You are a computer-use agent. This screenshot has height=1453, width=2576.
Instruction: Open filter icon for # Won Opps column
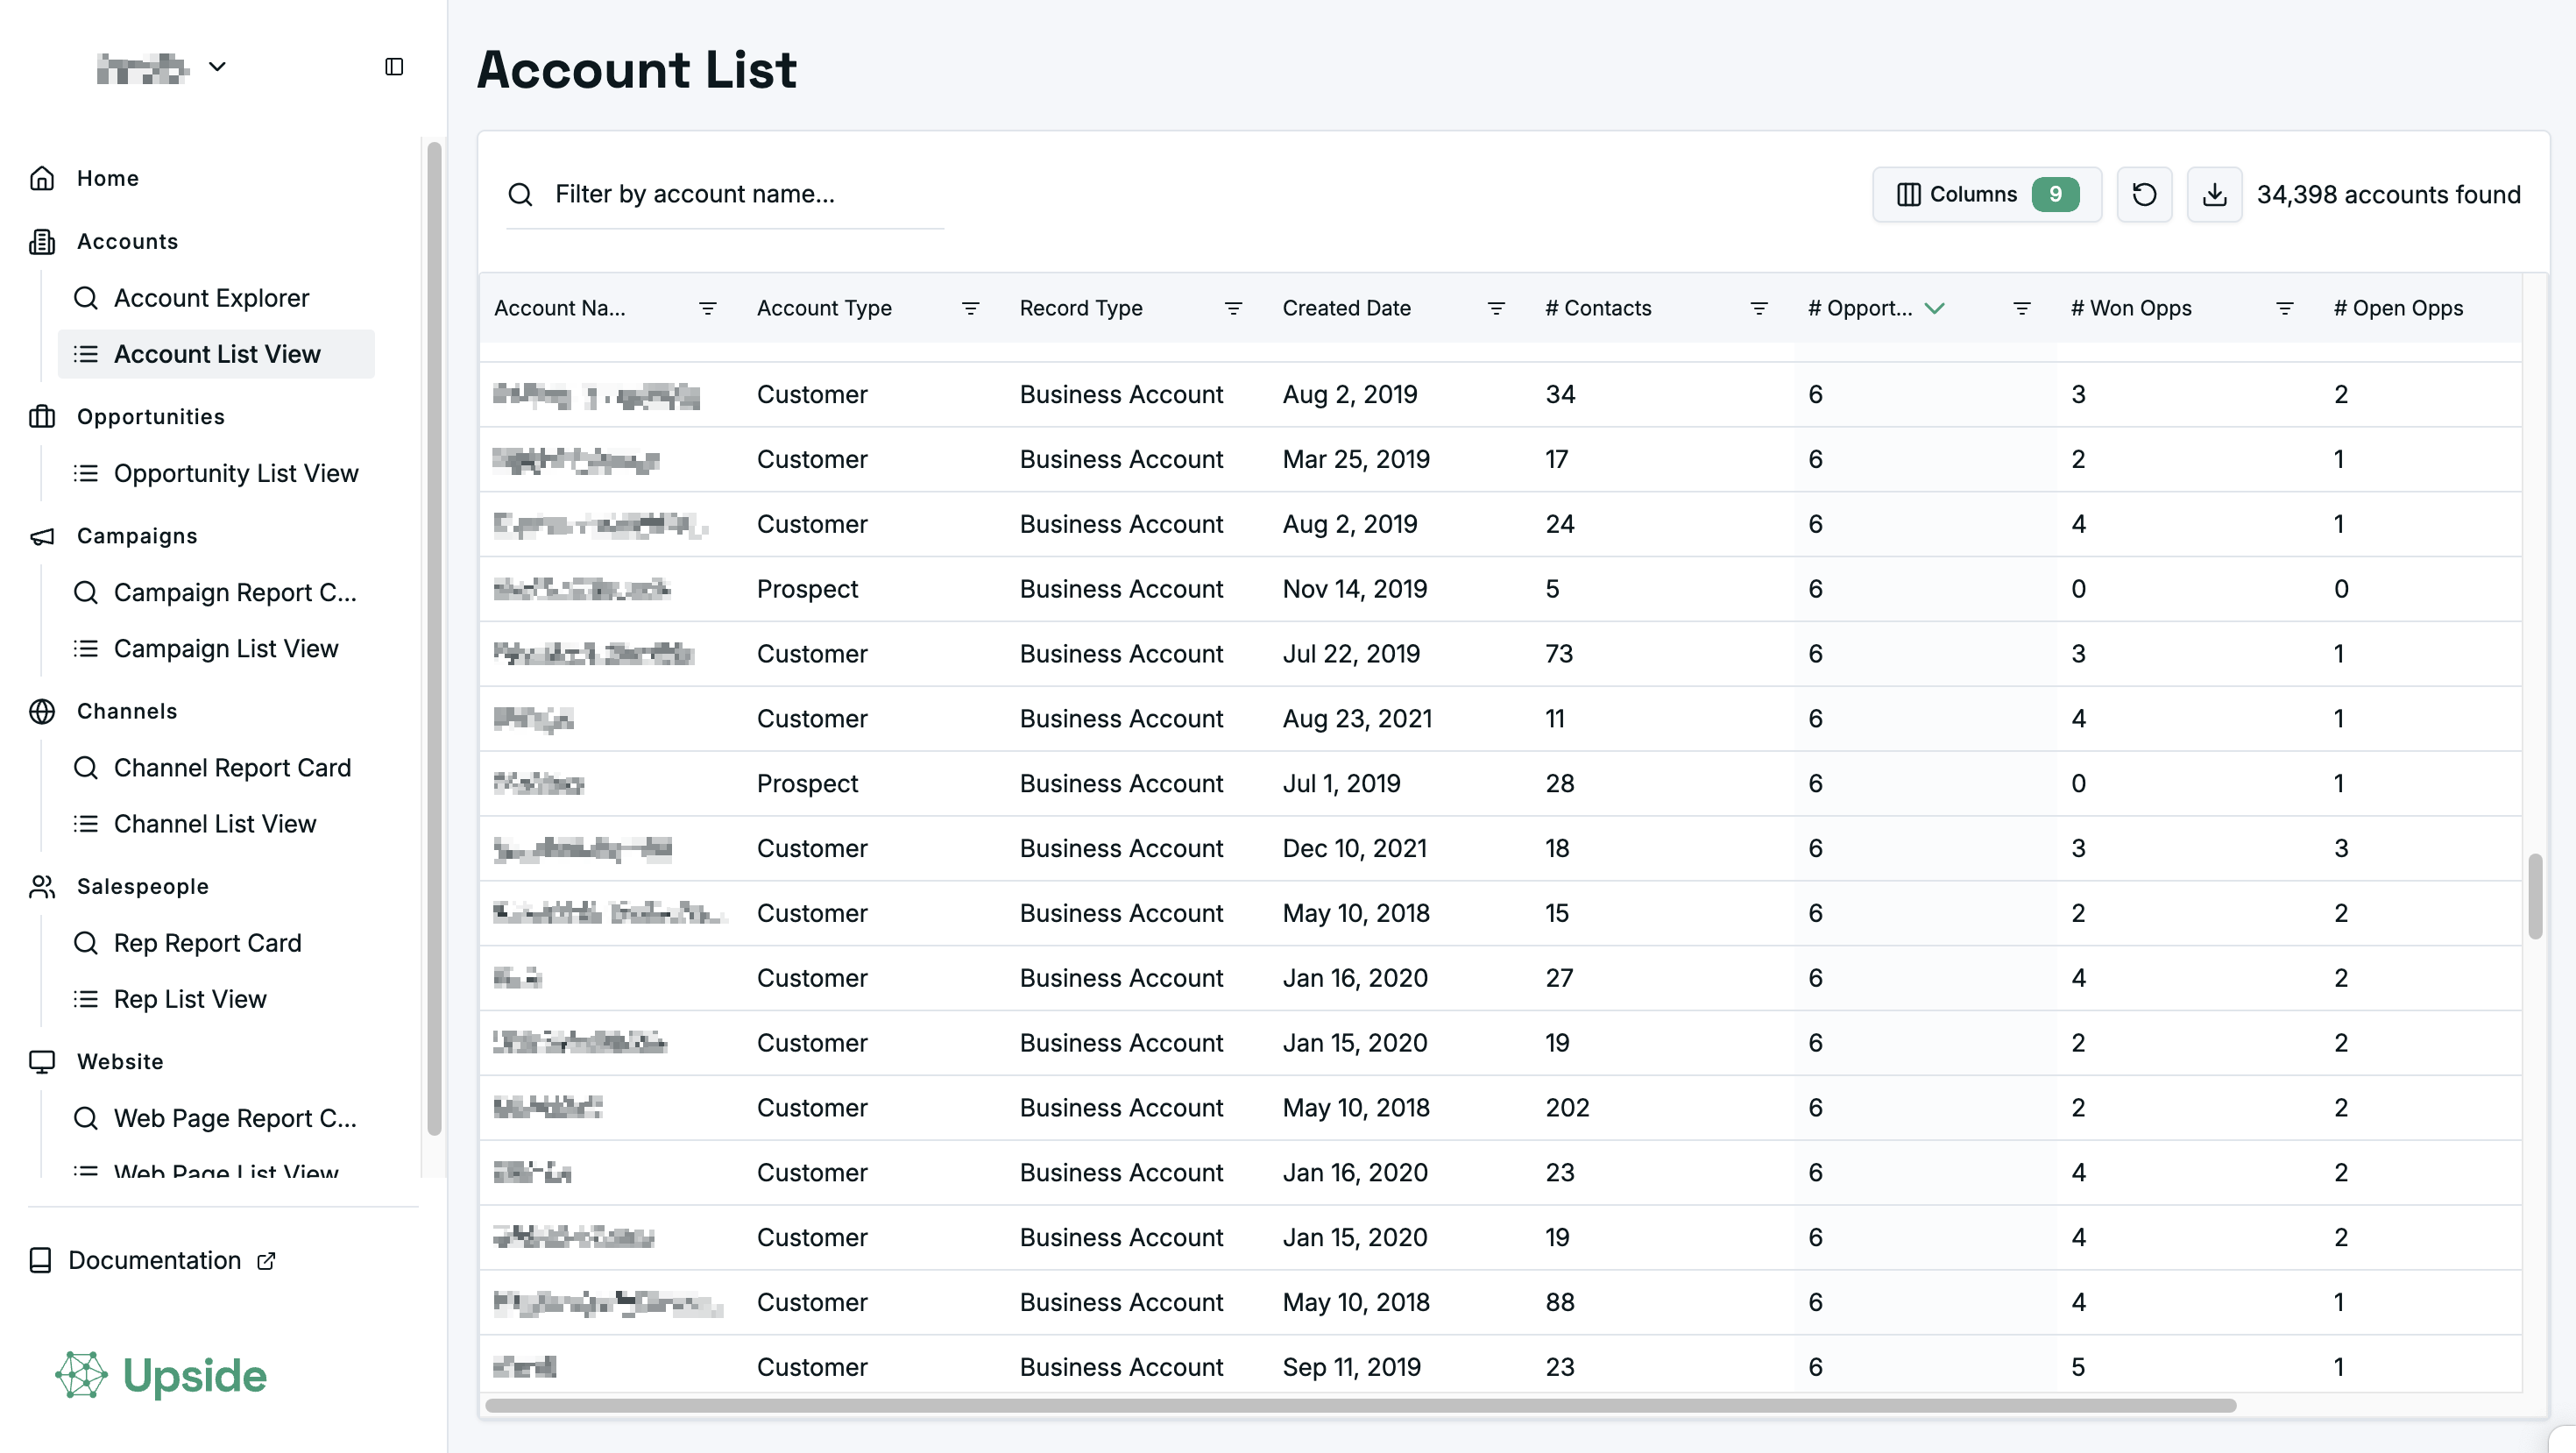tap(2285, 308)
